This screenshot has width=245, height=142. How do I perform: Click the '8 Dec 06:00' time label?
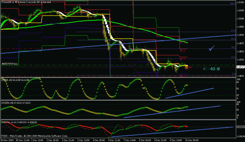click(145, 140)
